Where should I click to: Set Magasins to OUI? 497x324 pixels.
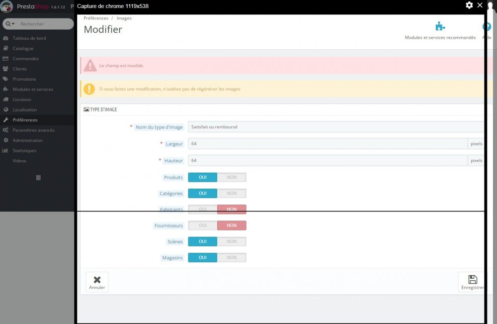203,257
